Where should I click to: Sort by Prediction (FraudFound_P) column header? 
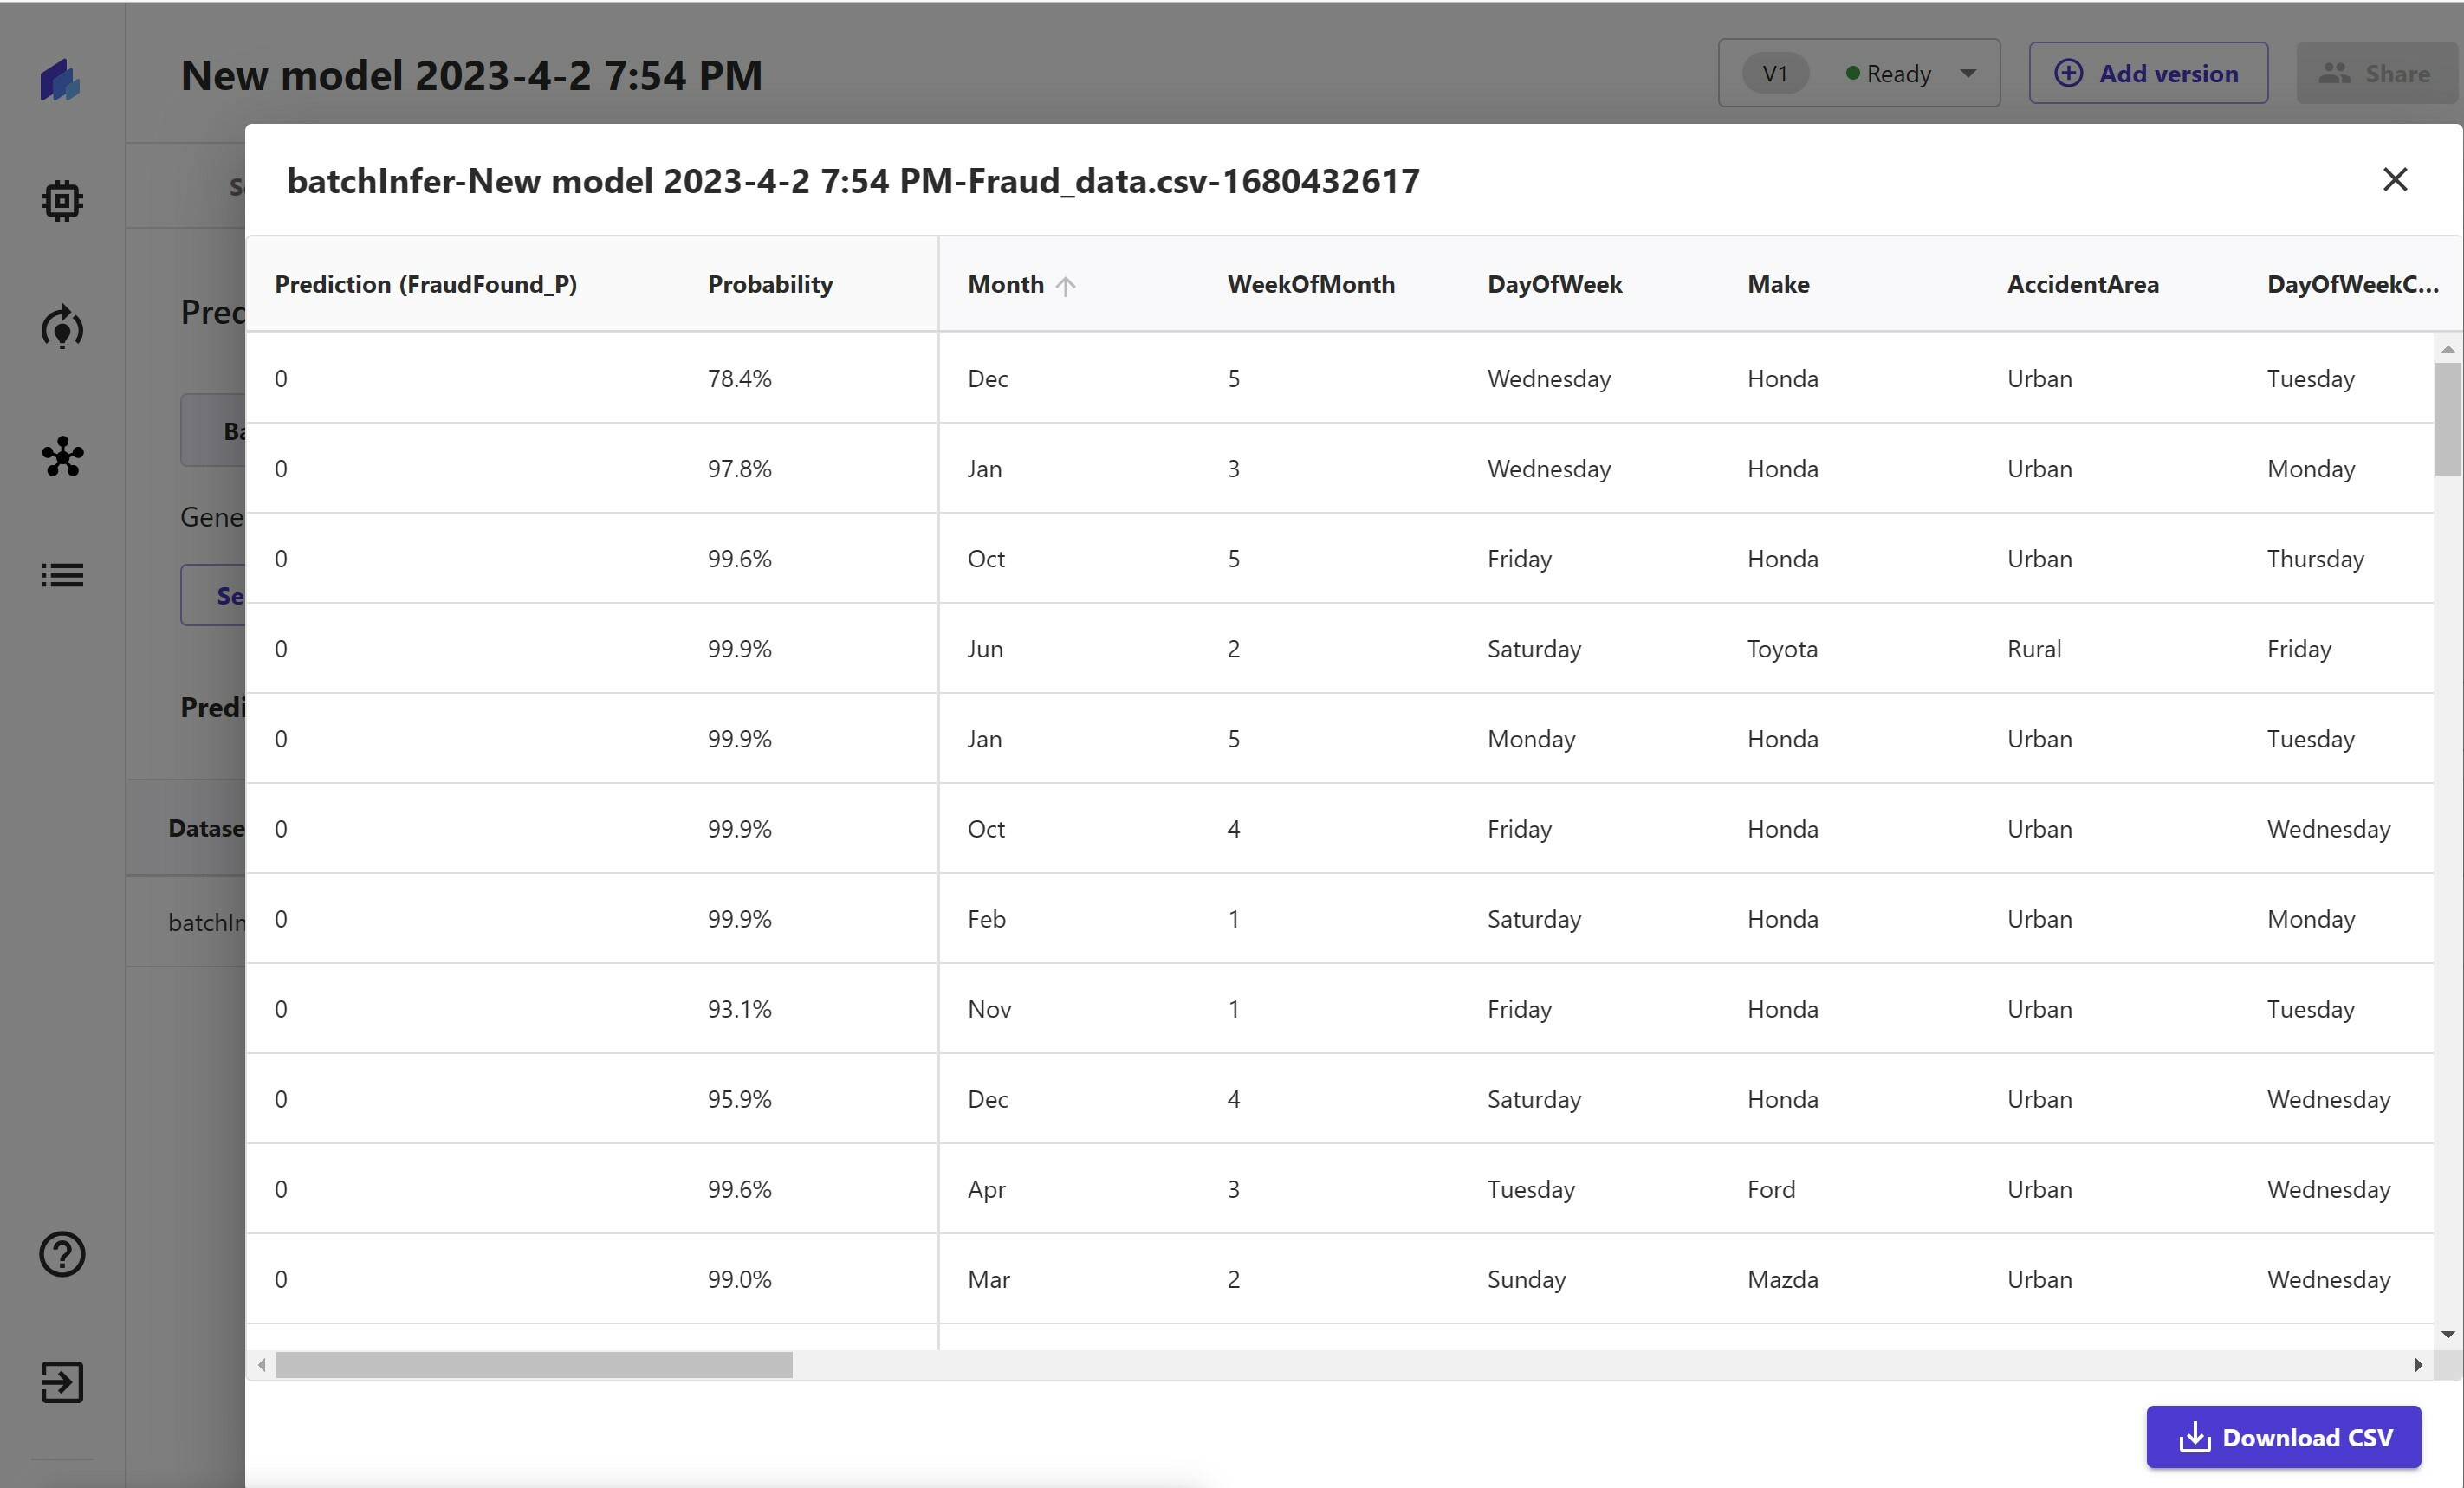pos(426,285)
